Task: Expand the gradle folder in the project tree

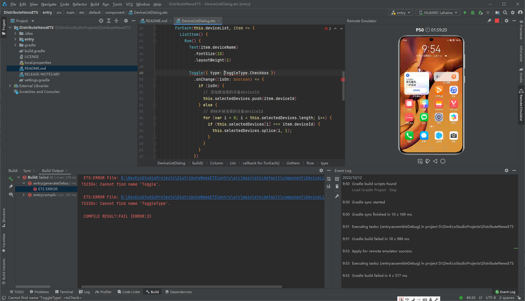Action: (15, 45)
